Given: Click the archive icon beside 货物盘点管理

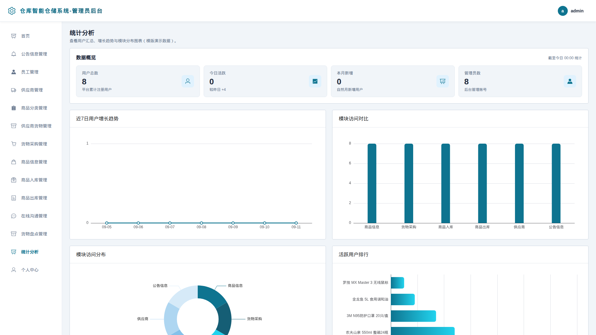Looking at the screenshot, I should (x=14, y=234).
